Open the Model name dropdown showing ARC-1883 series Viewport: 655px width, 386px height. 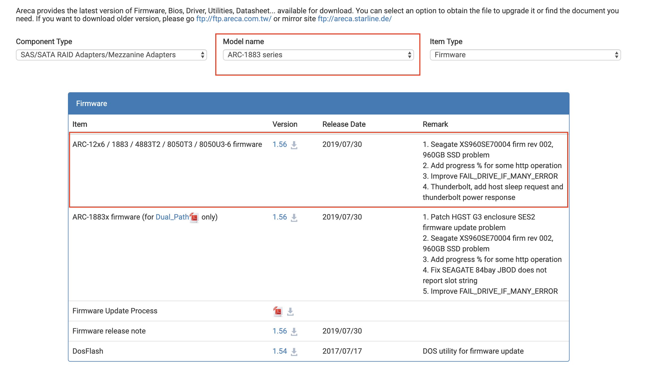(x=318, y=55)
